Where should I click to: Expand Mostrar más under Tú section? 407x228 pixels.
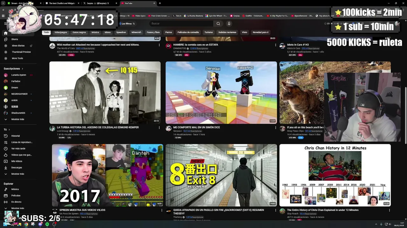click(17, 174)
